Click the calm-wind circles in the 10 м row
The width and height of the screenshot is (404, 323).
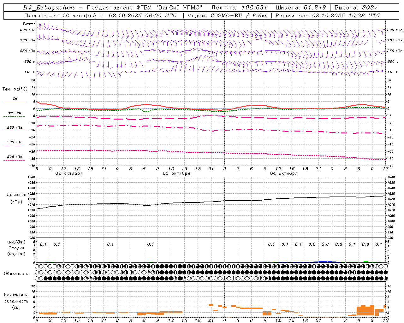click(128, 72)
